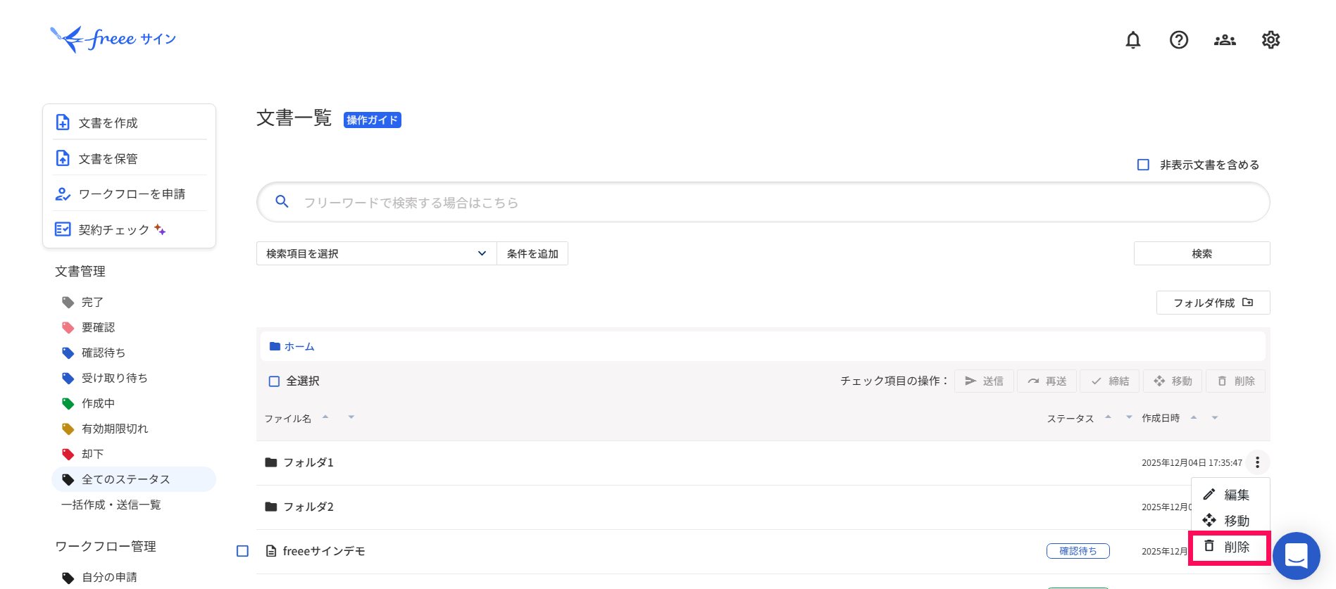Click the 契約チェック checklist icon
This screenshot has width=1336, height=589.
[63, 229]
